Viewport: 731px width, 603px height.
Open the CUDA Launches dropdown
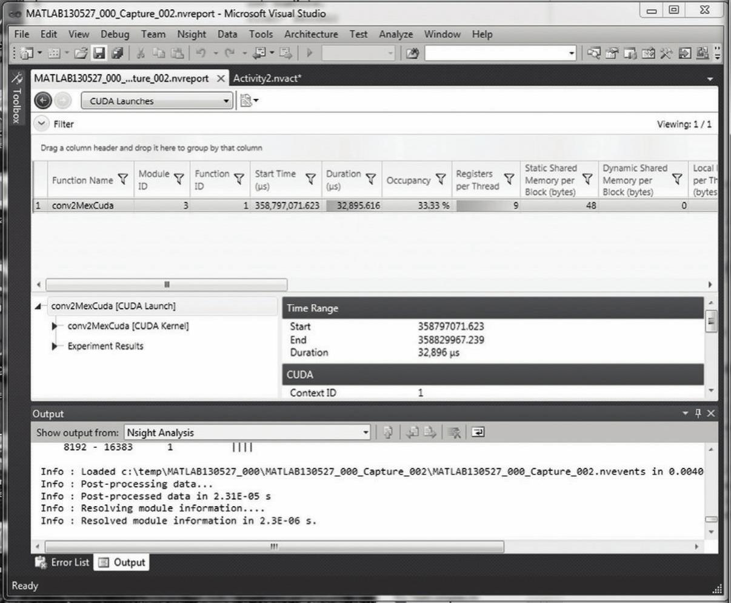(x=226, y=101)
